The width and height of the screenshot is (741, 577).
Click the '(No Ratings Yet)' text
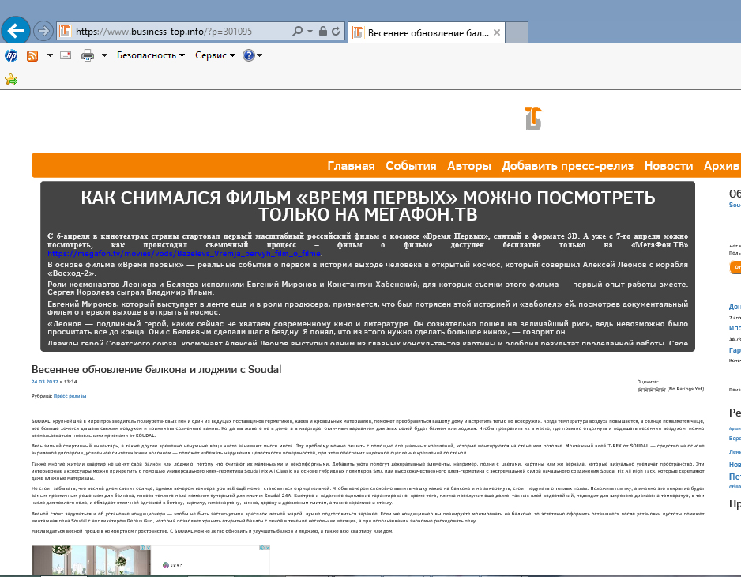click(x=685, y=389)
